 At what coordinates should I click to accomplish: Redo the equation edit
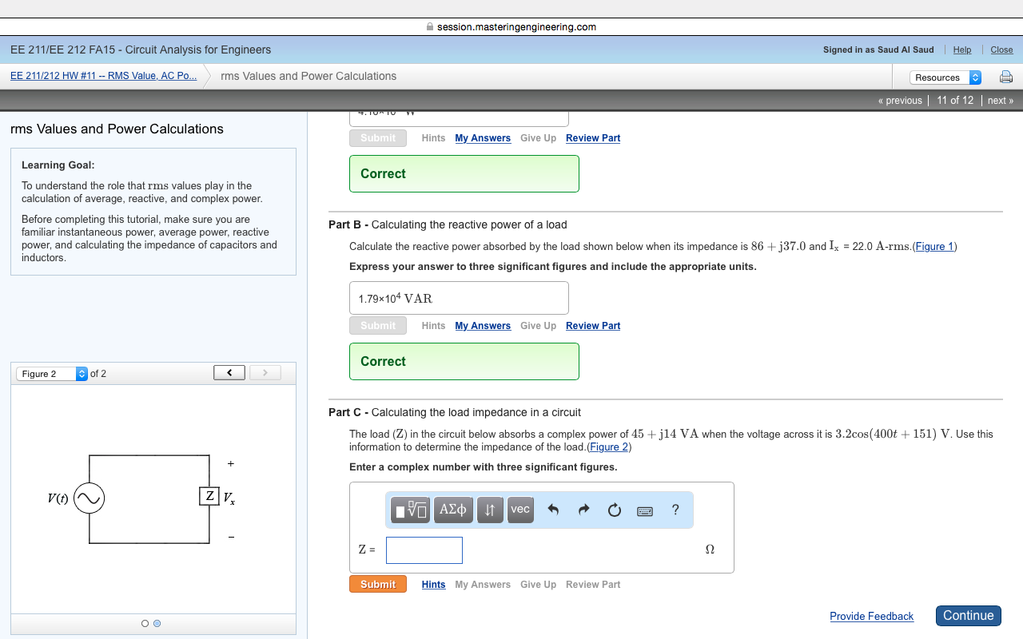click(583, 510)
